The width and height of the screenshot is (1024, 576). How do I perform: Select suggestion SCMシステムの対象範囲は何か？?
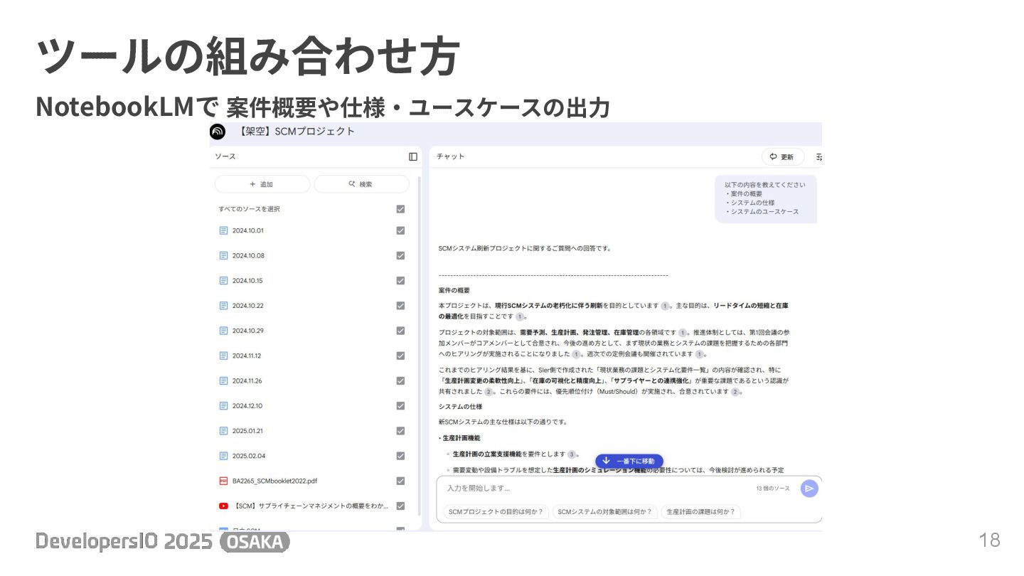pos(605,511)
